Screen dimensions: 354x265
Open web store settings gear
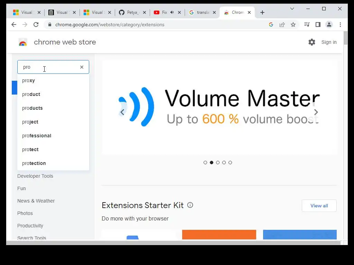tap(312, 42)
